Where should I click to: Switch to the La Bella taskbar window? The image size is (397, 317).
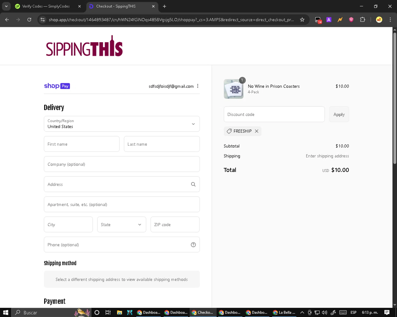284,313
